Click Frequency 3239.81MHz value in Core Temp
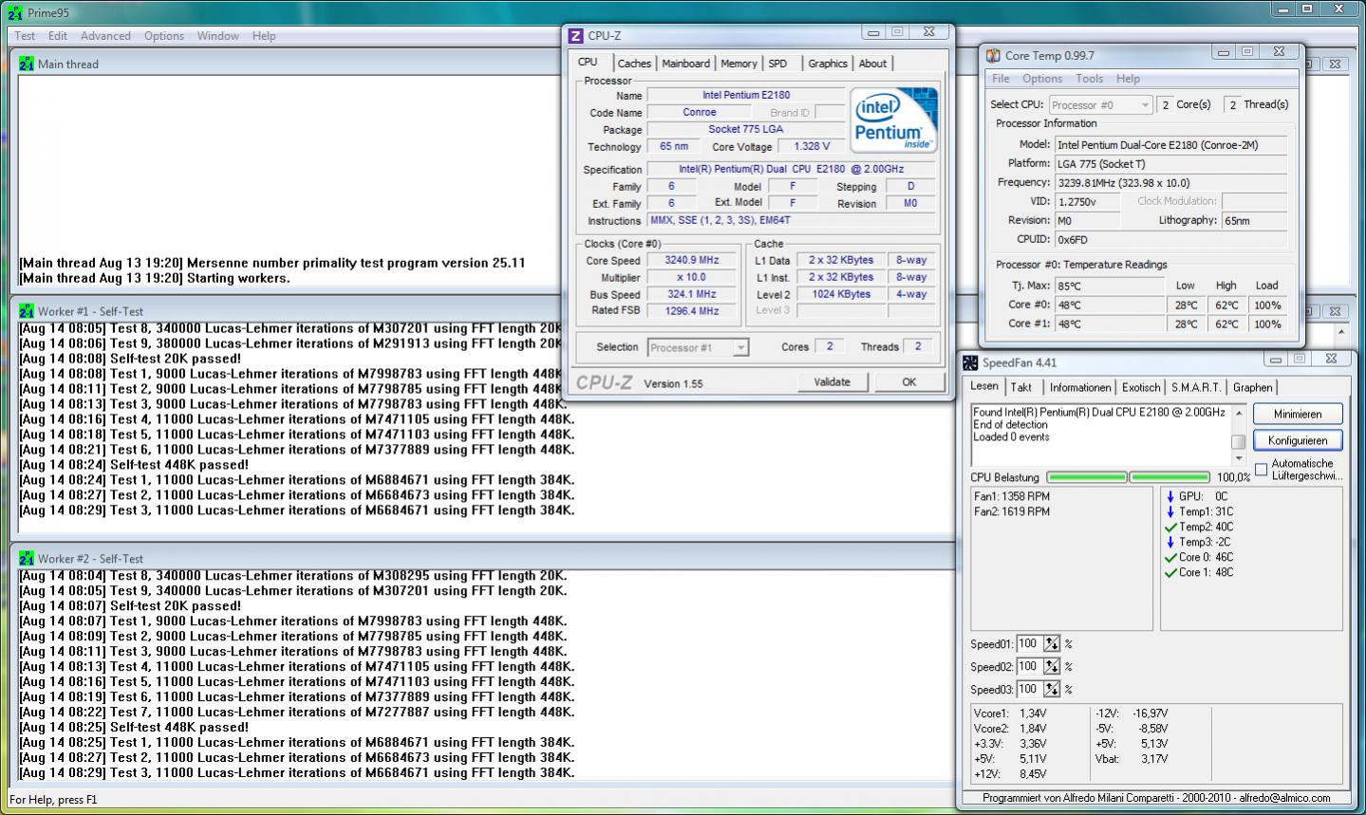 tap(1171, 182)
